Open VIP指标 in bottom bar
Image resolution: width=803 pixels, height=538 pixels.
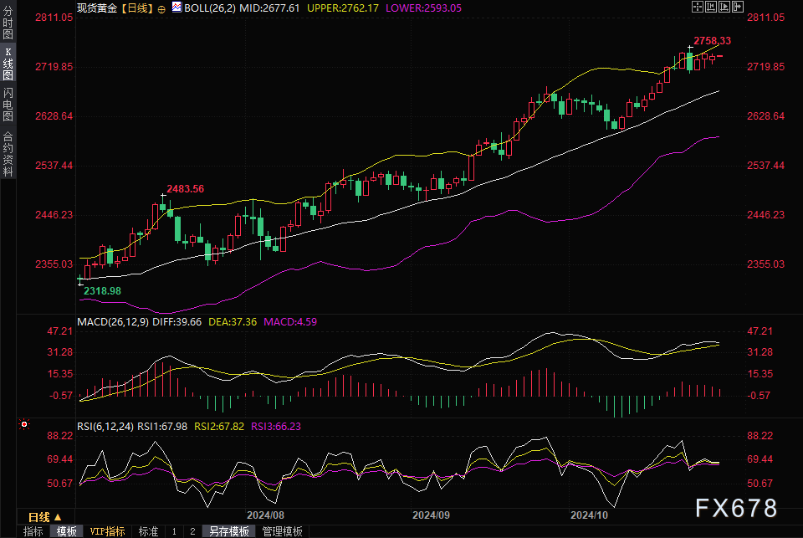105,531
